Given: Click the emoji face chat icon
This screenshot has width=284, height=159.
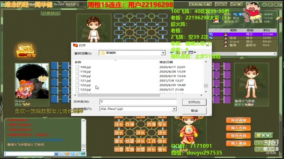Looking at the screenshot, I should tap(67, 154).
